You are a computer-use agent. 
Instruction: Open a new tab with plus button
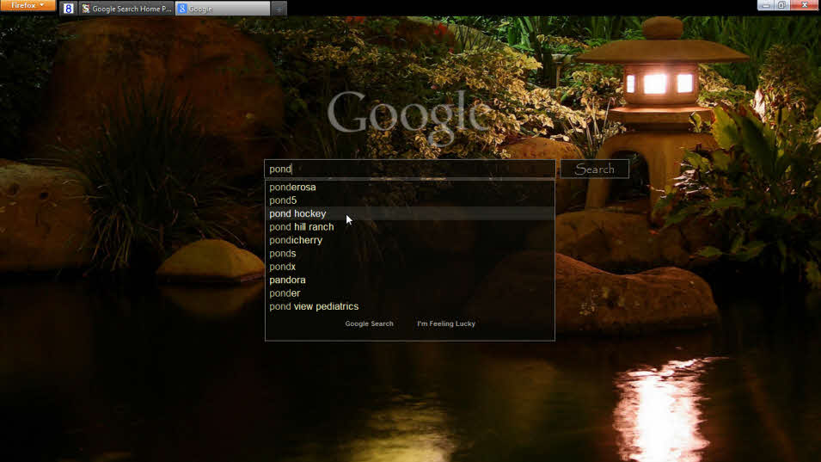[x=279, y=9]
